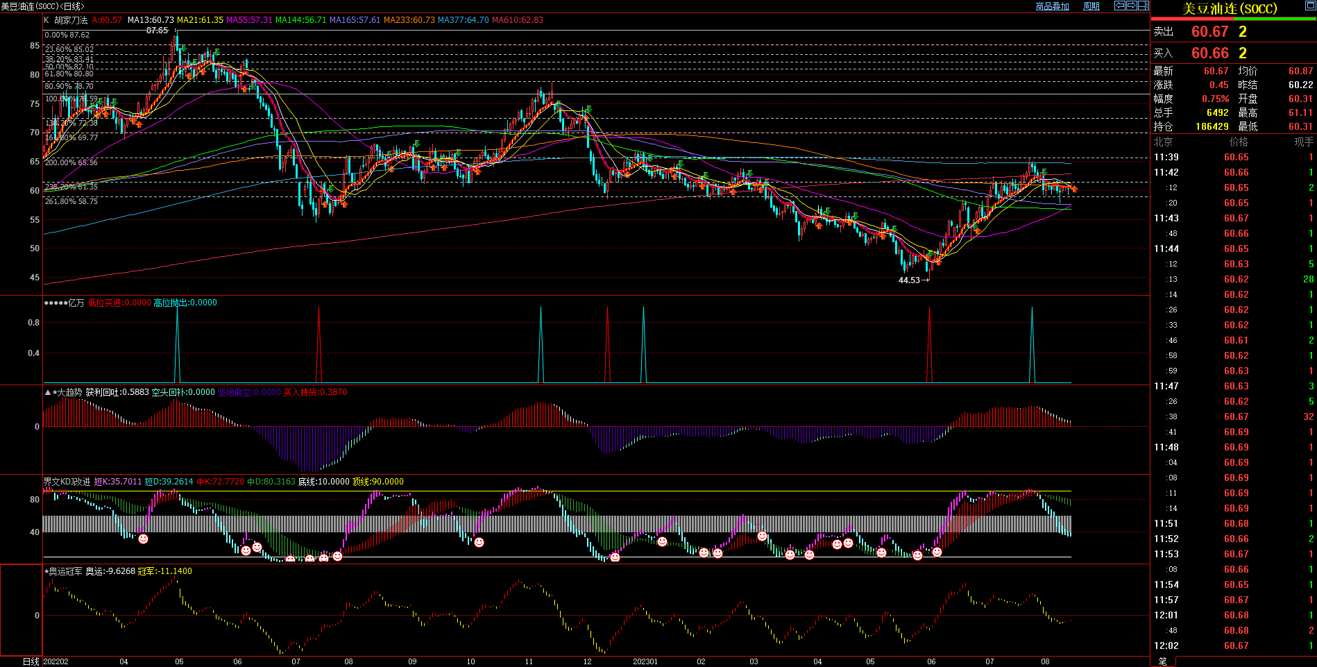Image resolution: width=1317 pixels, height=667 pixels.
Task: Click the left arrow navigation icon
Action: point(1119,6)
